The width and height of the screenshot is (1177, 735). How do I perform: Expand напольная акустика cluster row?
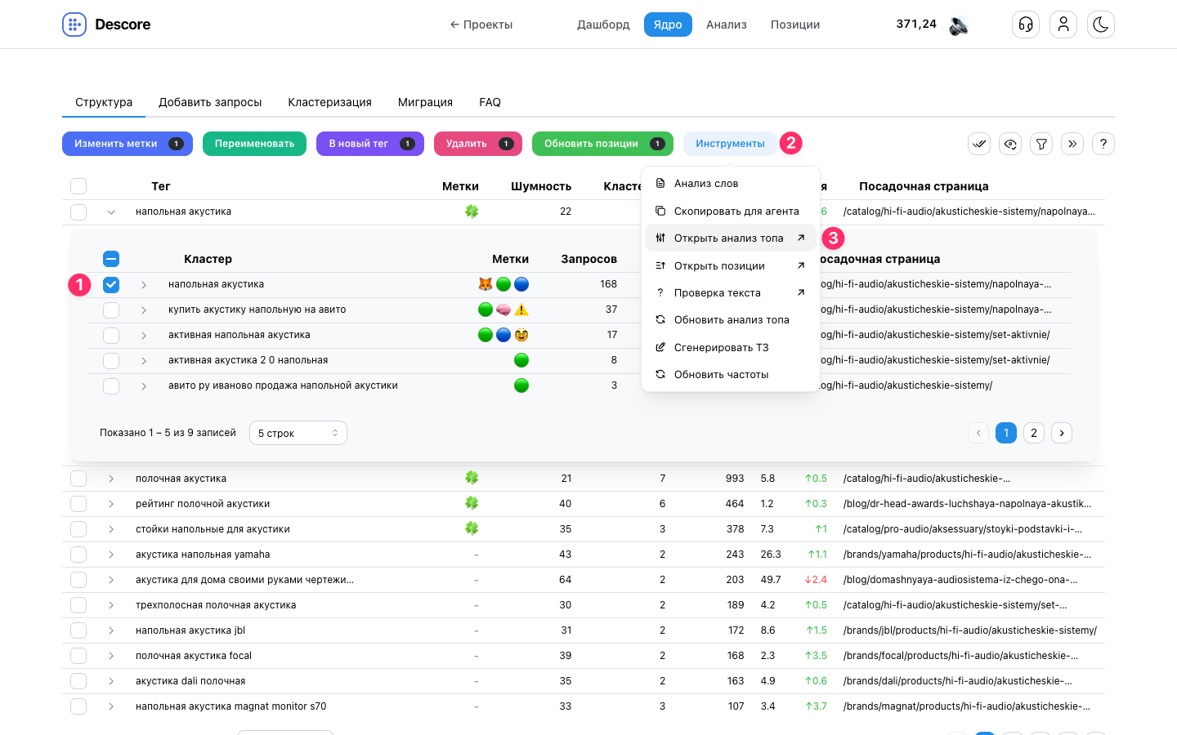pyautogui.click(x=144, y=285)
